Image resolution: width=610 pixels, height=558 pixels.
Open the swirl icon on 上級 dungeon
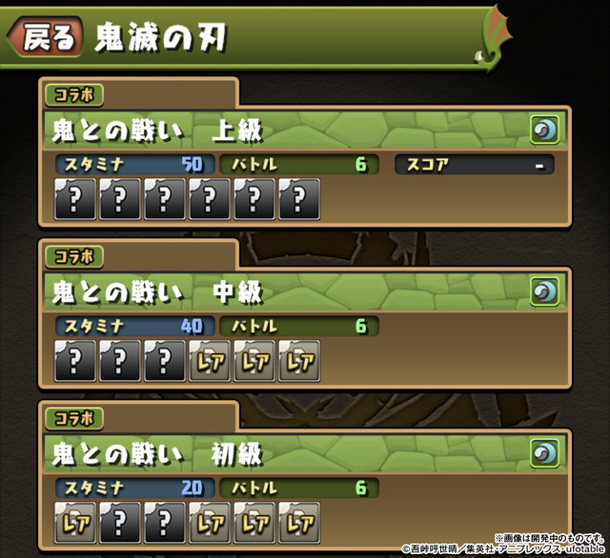tap(544, 130)
